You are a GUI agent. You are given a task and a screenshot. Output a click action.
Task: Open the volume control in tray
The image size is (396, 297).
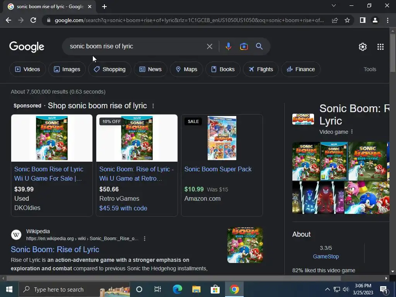[x=346, y=289]
